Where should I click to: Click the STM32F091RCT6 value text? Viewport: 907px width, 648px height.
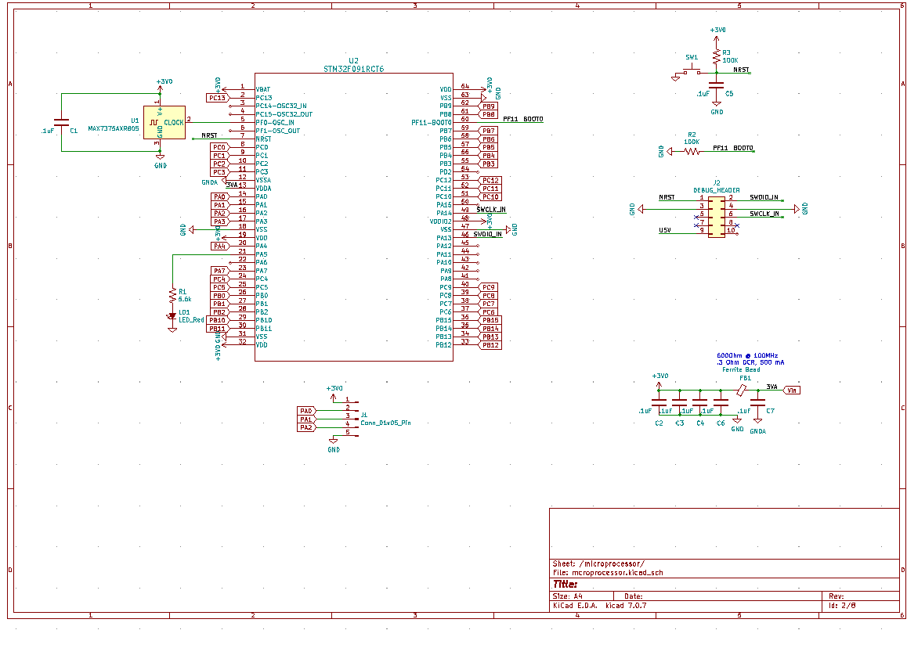point(353,69)
